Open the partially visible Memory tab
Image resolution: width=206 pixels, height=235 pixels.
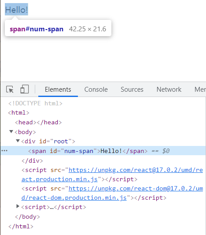(x=200, y=90)
